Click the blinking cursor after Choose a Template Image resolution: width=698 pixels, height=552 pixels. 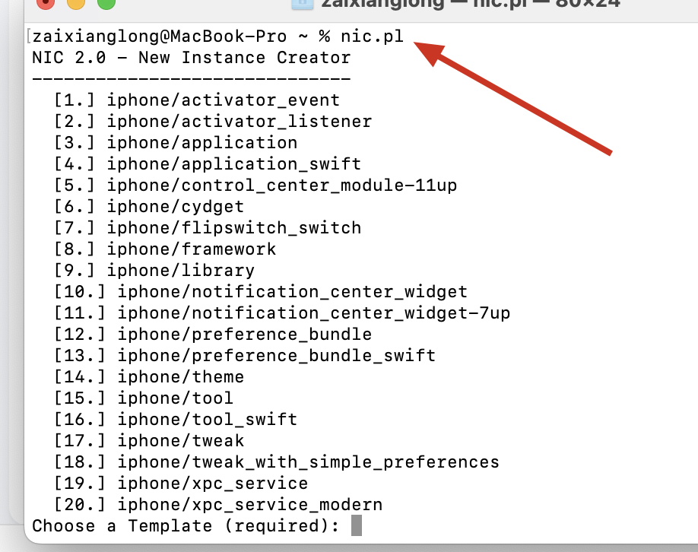tap(357, 525)
